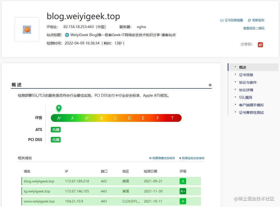Image resolution: width=280 pixels, height=207 pixels.
Task: Click the info icon beside the 概述 heading
Action: tap(210, 85)
